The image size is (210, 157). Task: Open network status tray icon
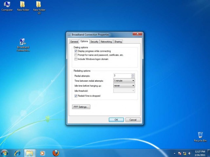click(x=185, y=153)
